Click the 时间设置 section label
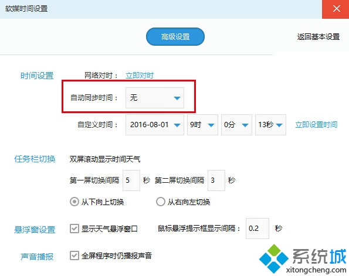 tap(37, 76)
